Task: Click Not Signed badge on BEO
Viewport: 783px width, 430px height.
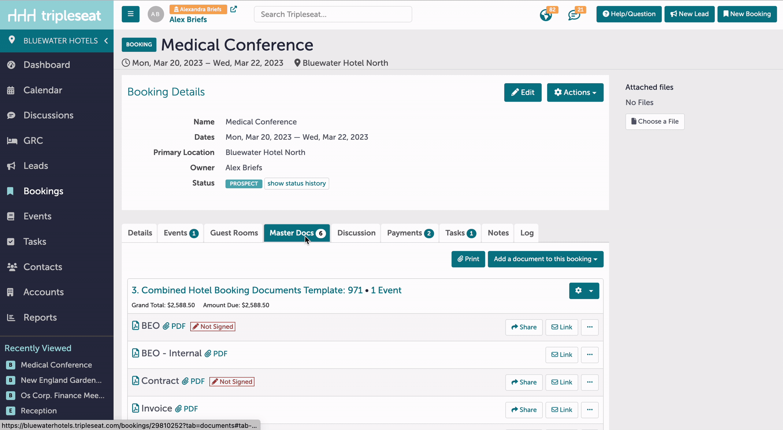Action: click(213, 327)
